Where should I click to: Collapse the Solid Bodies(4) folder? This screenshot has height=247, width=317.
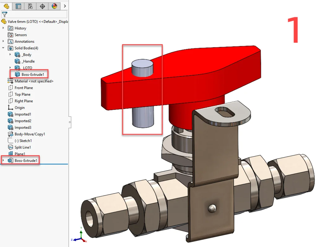click(3, 48)
